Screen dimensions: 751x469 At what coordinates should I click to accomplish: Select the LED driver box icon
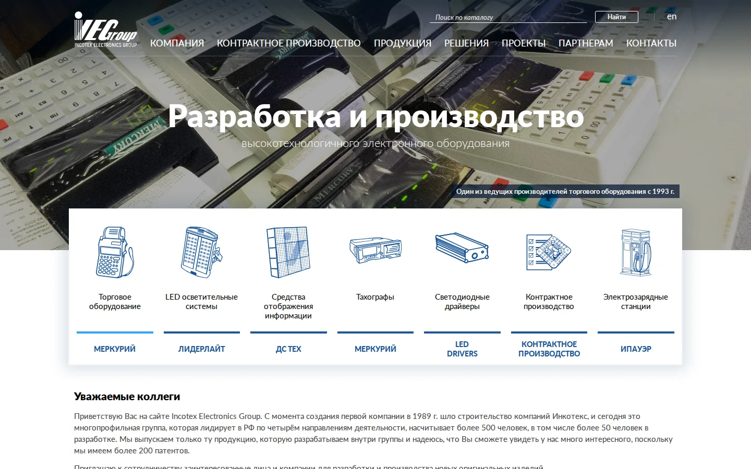pos(462,248)
